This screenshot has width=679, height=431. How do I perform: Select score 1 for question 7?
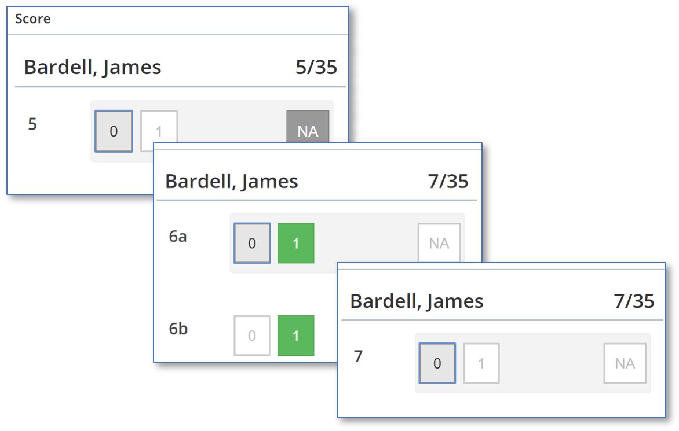click(x=481, y=363)
